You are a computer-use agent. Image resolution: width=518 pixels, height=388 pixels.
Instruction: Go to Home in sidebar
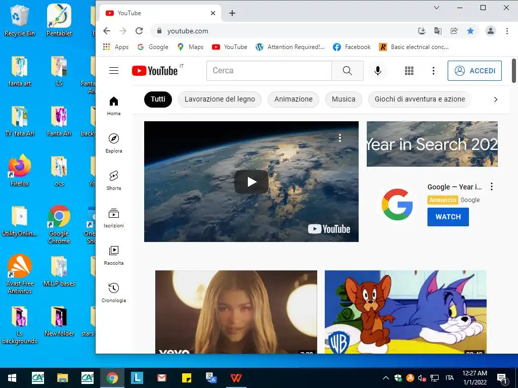[114, 106]
